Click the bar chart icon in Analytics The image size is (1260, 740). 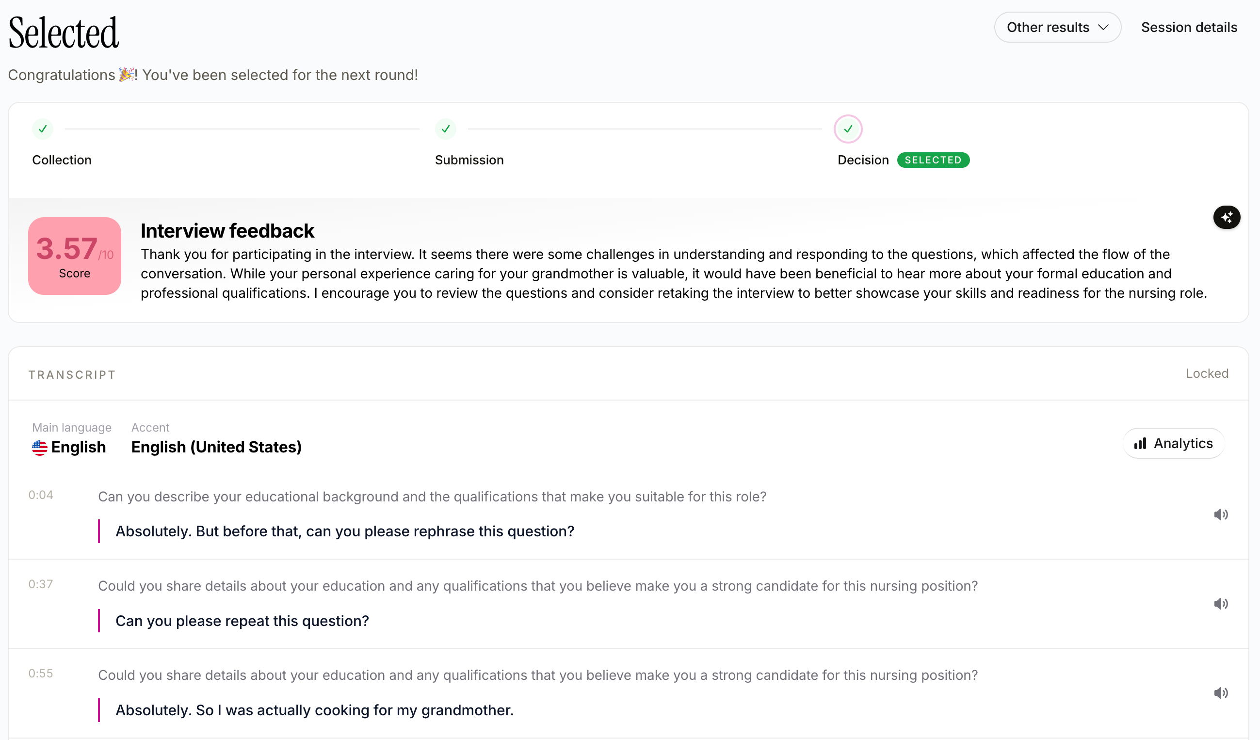click(x=1140, y=444)
